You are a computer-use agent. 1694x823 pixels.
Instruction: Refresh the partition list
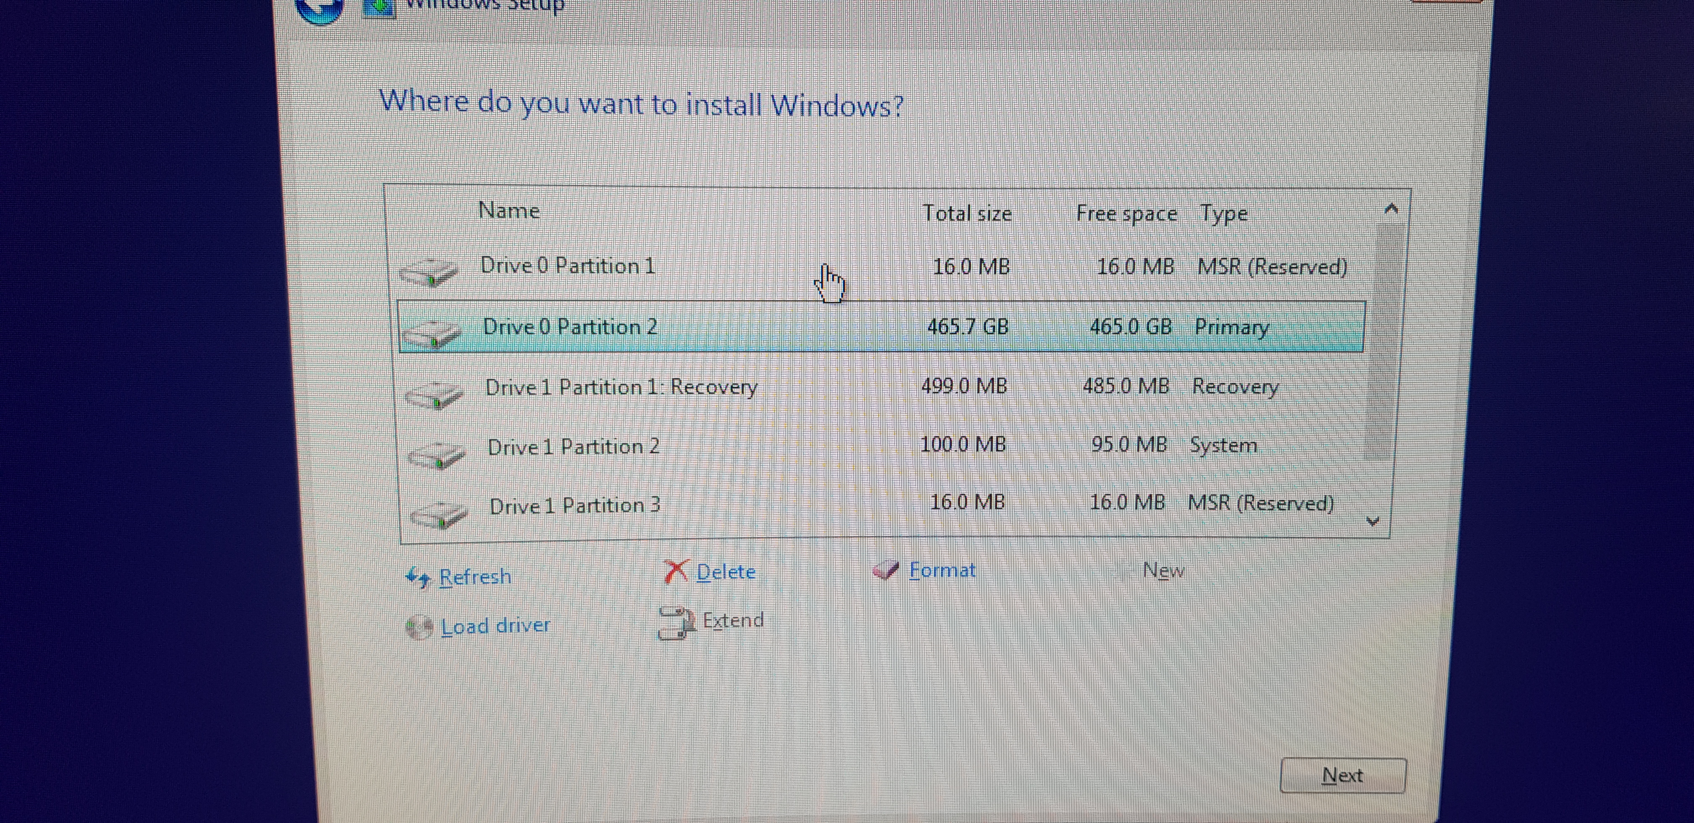(475, 577)
